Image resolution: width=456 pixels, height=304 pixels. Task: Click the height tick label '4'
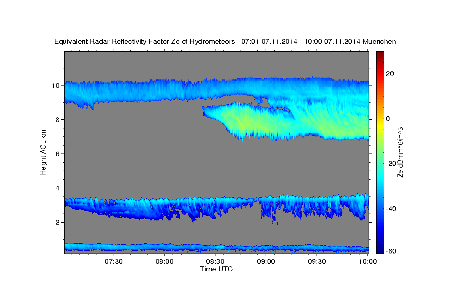click(58, 188)
